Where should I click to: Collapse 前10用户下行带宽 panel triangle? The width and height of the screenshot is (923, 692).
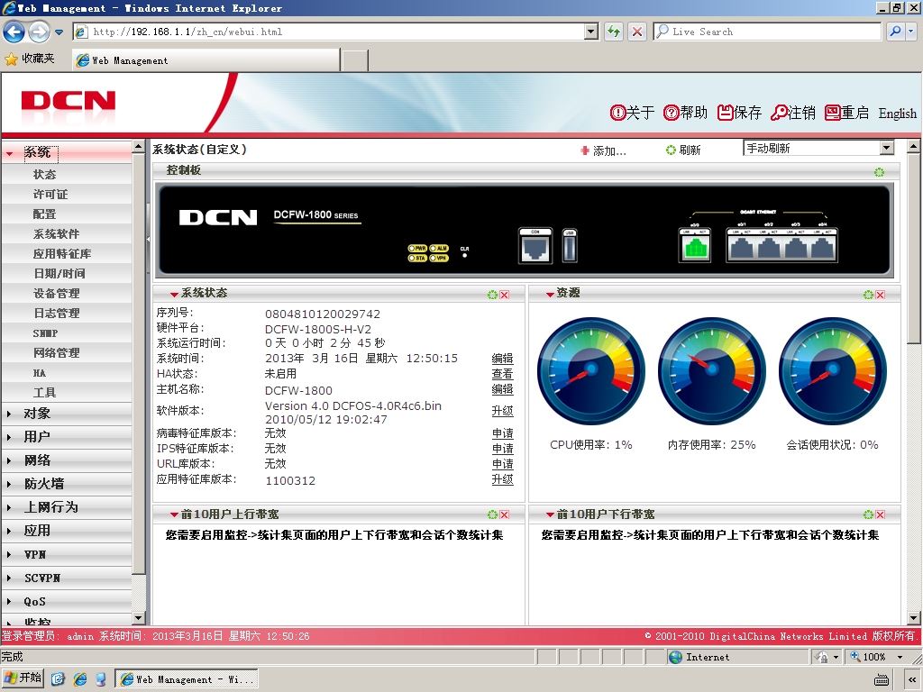[x=550, y=514]
